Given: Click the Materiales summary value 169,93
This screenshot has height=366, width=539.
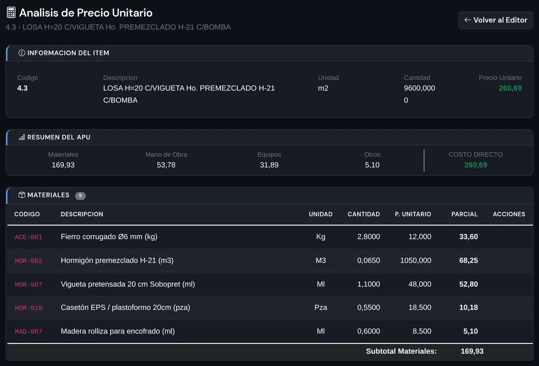Looking at the screenshot, I should (x=63, y=165).
